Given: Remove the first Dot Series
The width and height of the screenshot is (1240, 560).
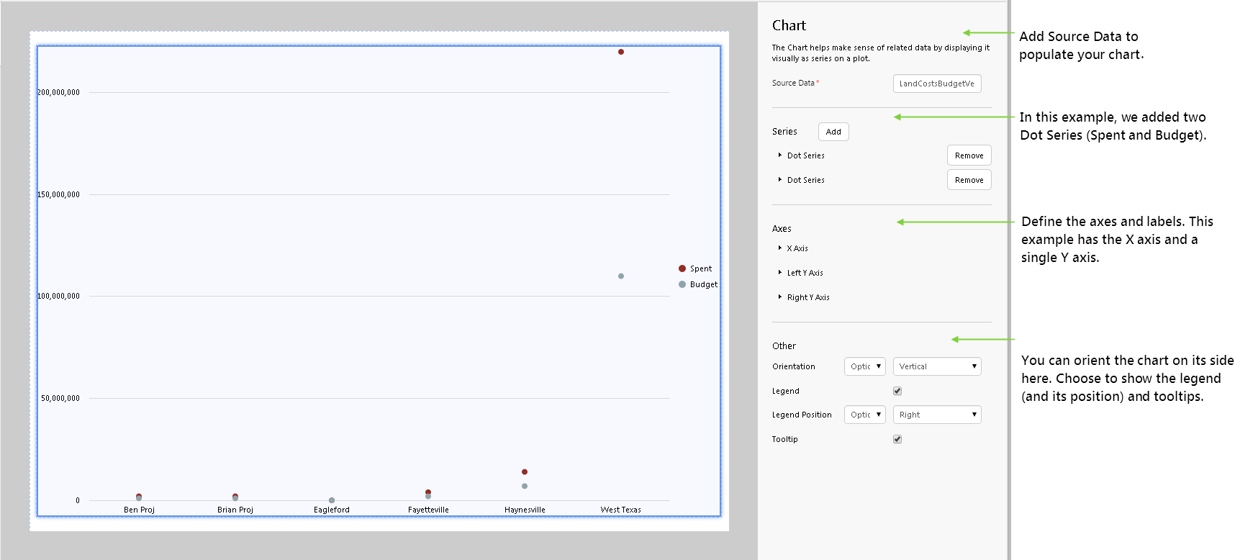Looking at the screenshot, I should click(x=969, y=155).
